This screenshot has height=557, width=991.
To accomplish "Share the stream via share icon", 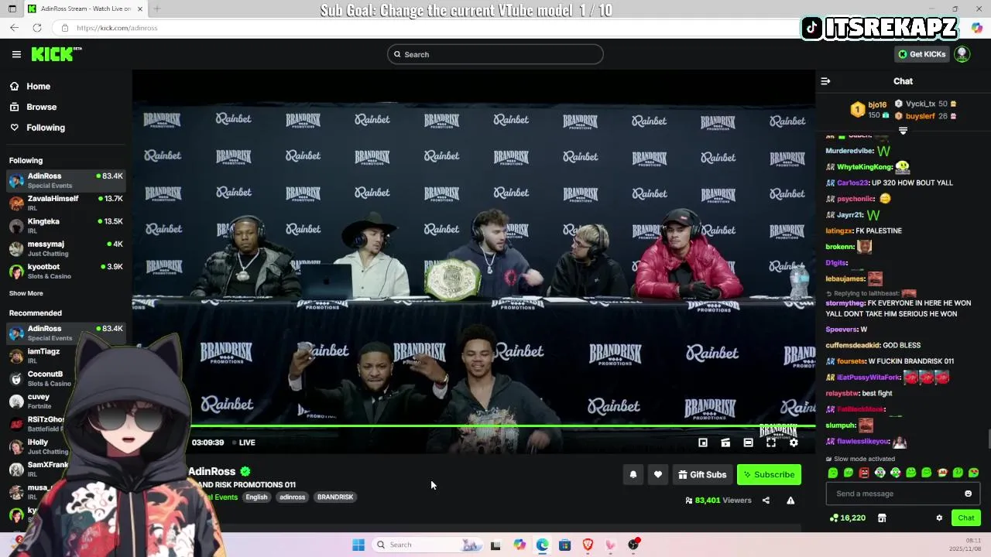I will (x=766, y=501).
